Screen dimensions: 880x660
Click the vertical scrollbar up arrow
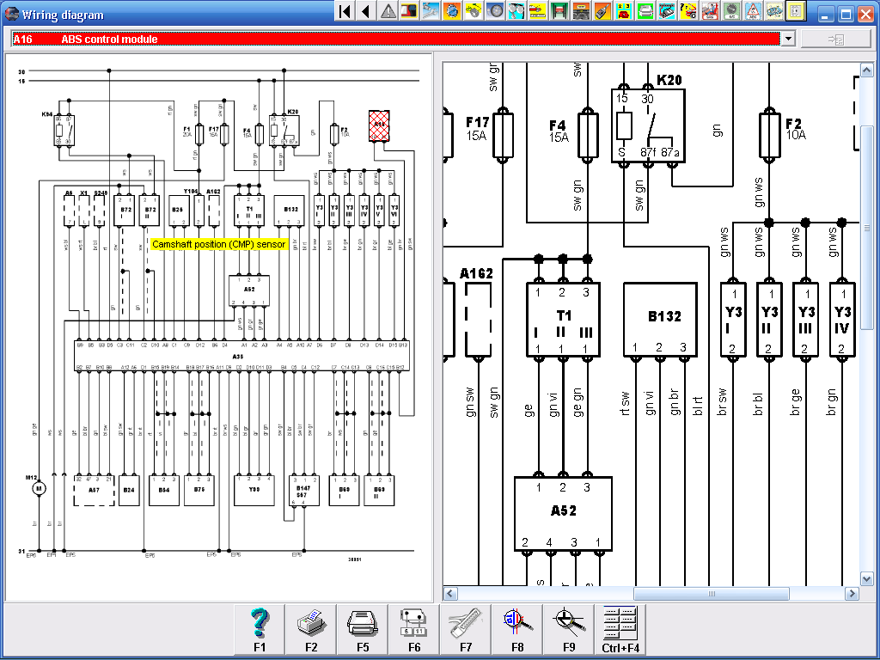(866, 70)
